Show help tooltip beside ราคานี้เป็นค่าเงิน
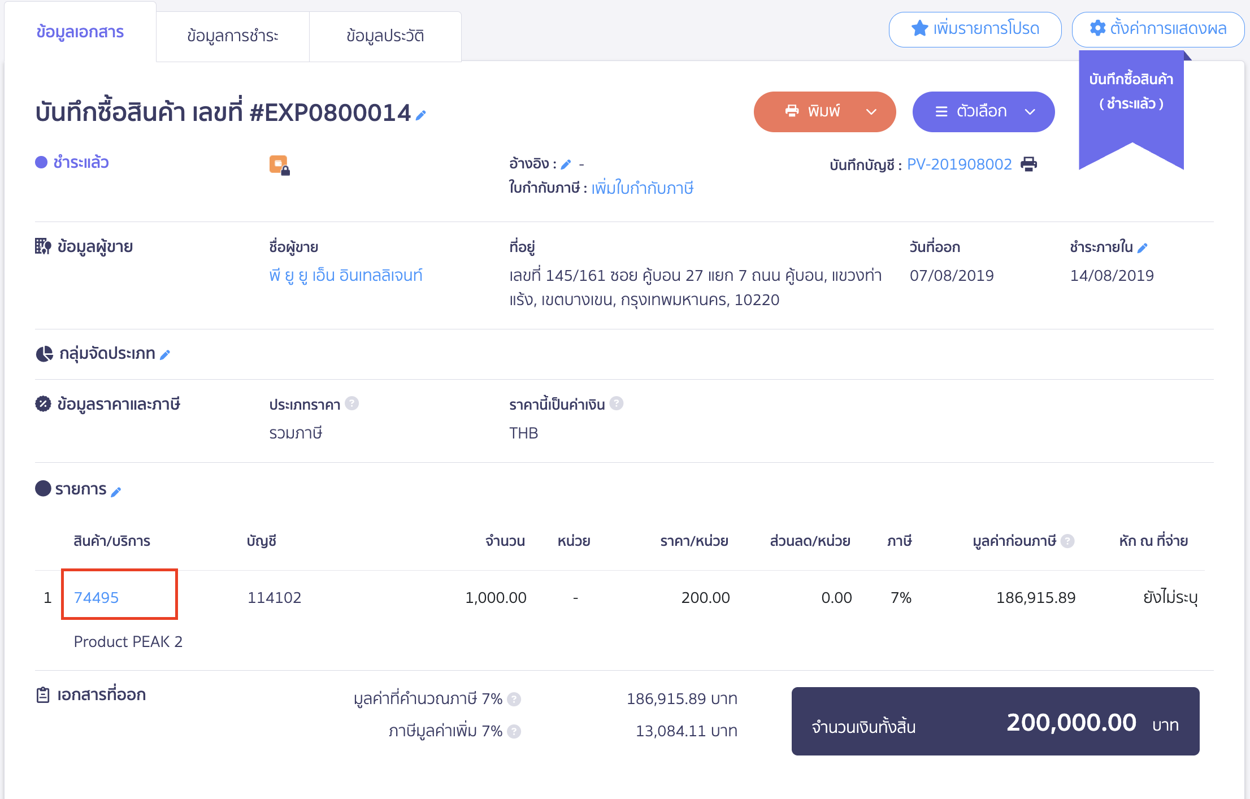 pos(617,403)
